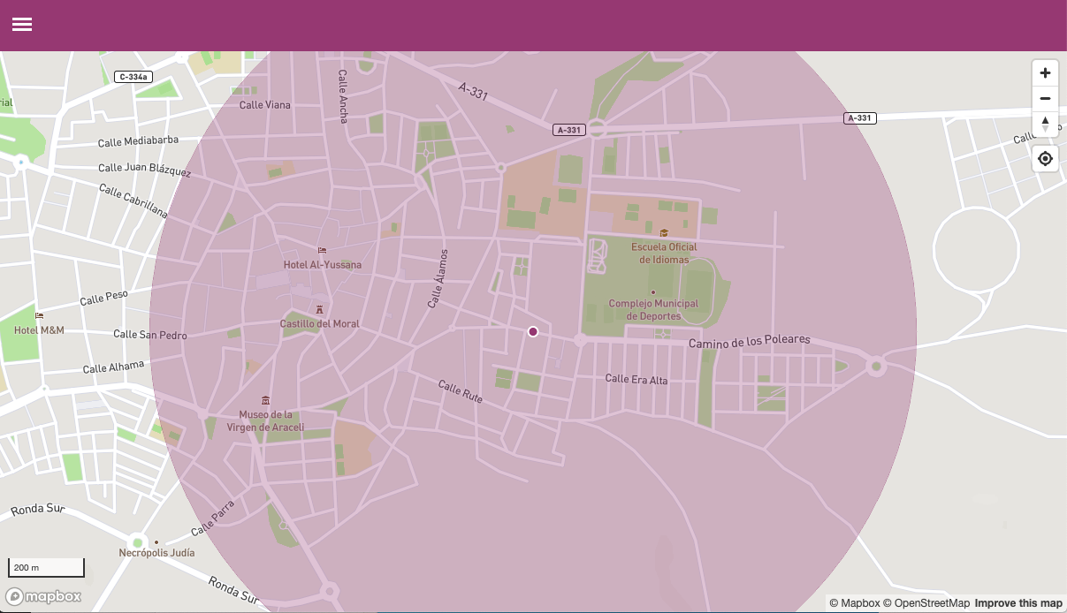Follow the Improve this map link

[x=1018, y=603]
